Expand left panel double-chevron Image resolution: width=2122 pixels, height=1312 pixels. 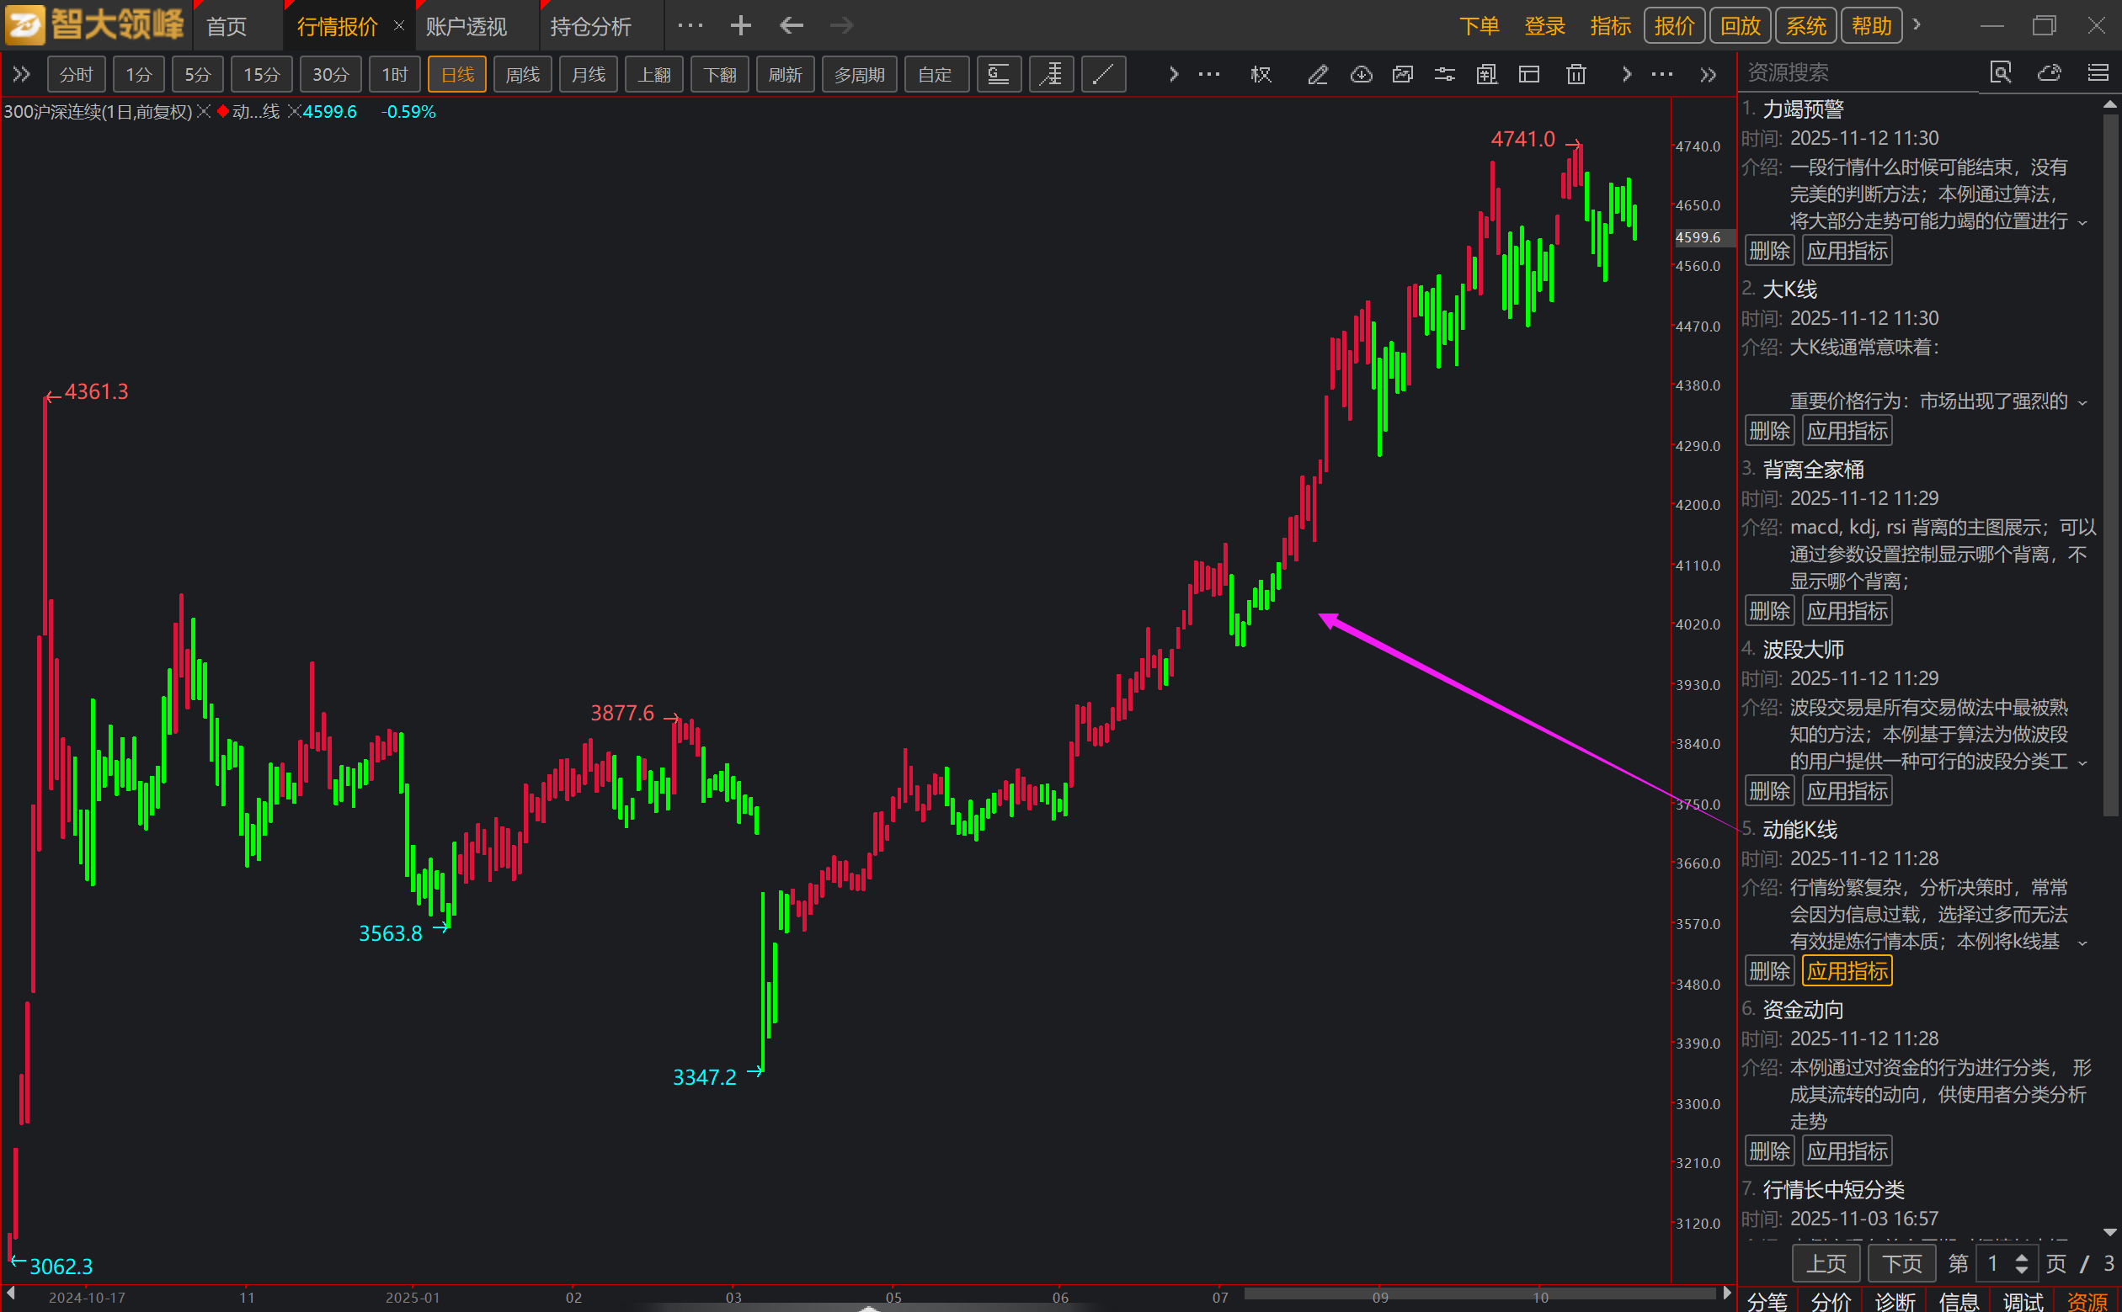pos(21,75)
